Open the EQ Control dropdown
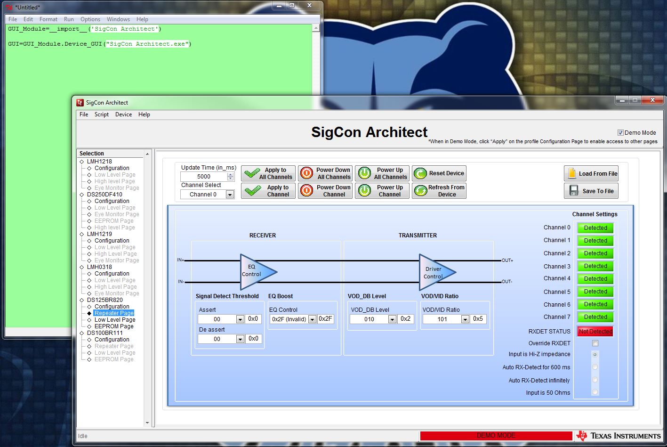The height and width of the screenshot is (447, 667). pos(312,319)
